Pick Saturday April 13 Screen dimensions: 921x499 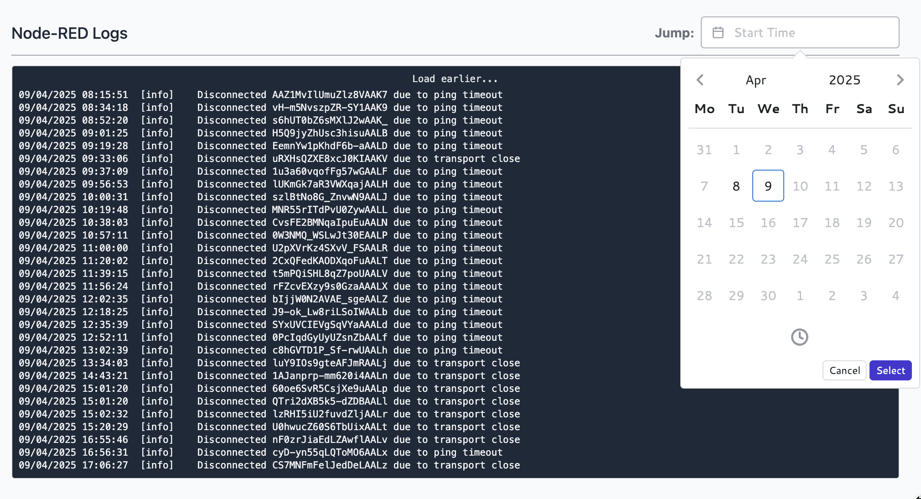pos(895,186)
